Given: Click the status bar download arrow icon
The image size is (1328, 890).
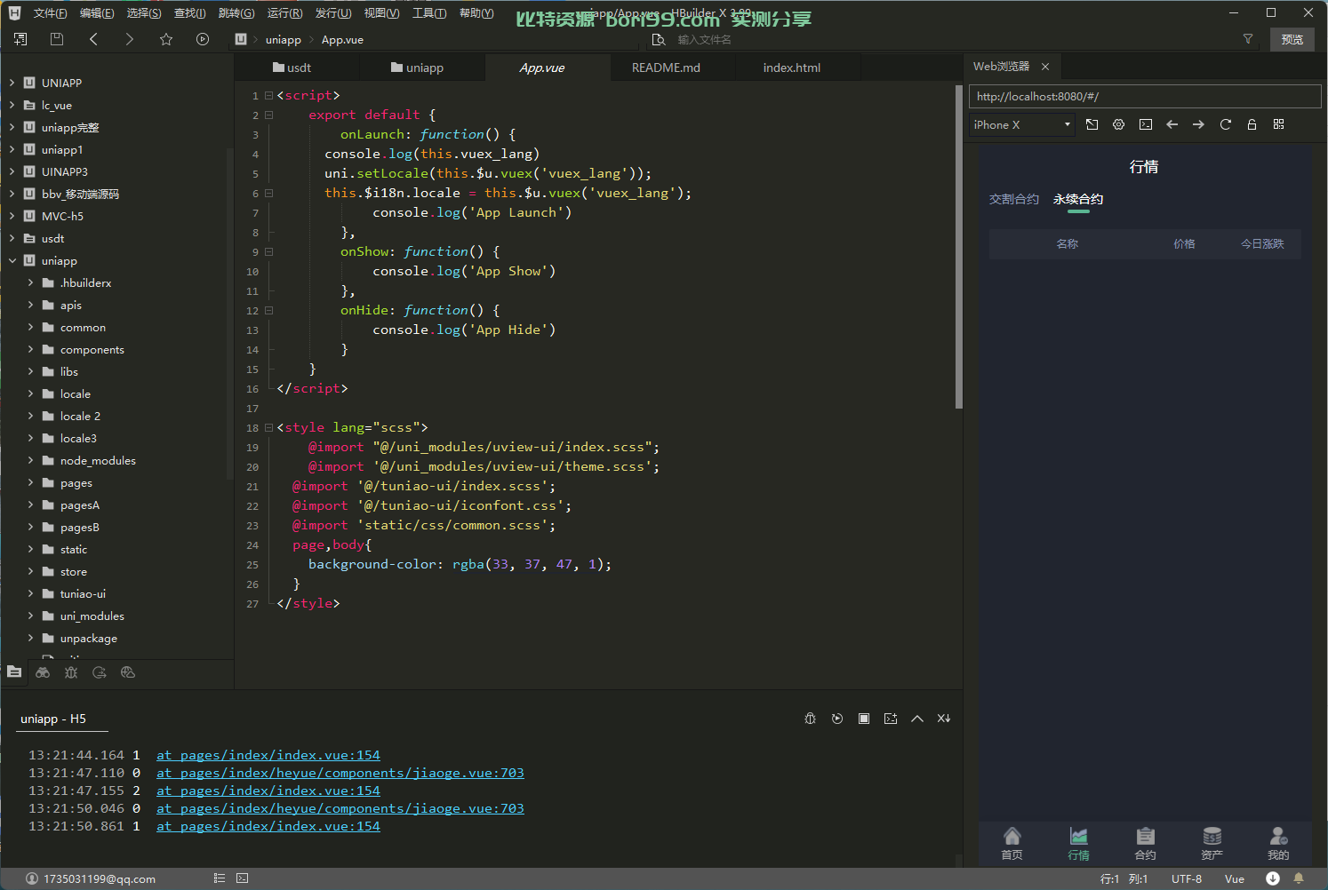Looking at the screenshot, I should click(x=1273, y=878).
